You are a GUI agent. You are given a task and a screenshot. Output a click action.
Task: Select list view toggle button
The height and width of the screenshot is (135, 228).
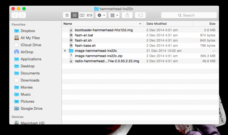(74, 15)
